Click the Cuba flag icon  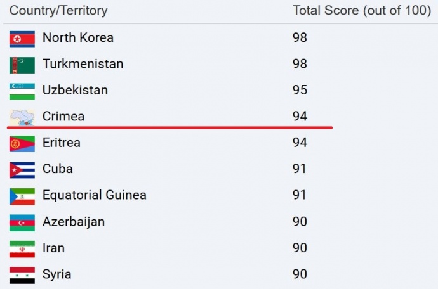[22, 170]
